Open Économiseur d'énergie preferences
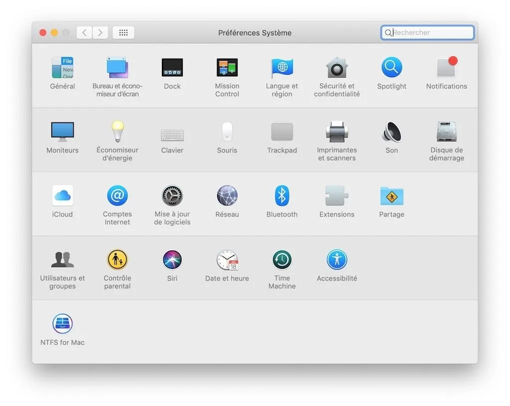Image resolution: width=510 pixels, height=406 pixels. [117, 131]
